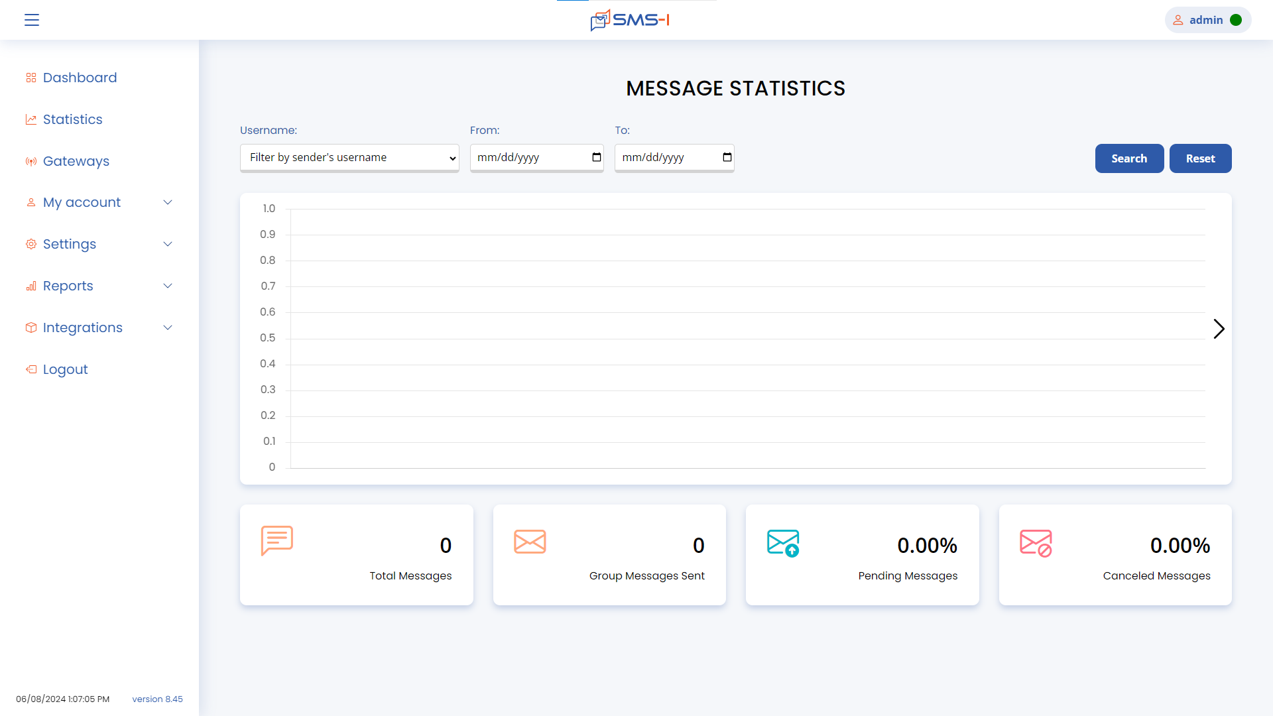The image size is (1273, 716).
Task: Open the Dashboard page
Action: (x=80, y=78)
